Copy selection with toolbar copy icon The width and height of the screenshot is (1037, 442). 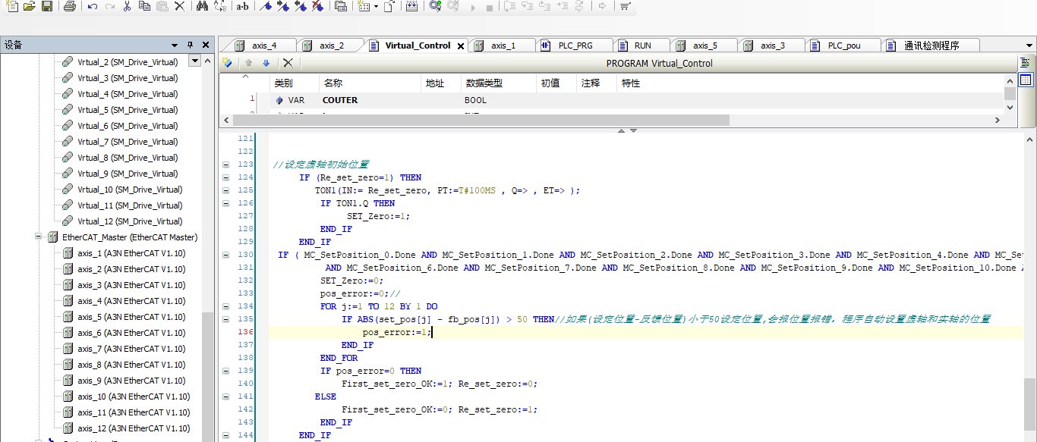(x=144, y=6)
